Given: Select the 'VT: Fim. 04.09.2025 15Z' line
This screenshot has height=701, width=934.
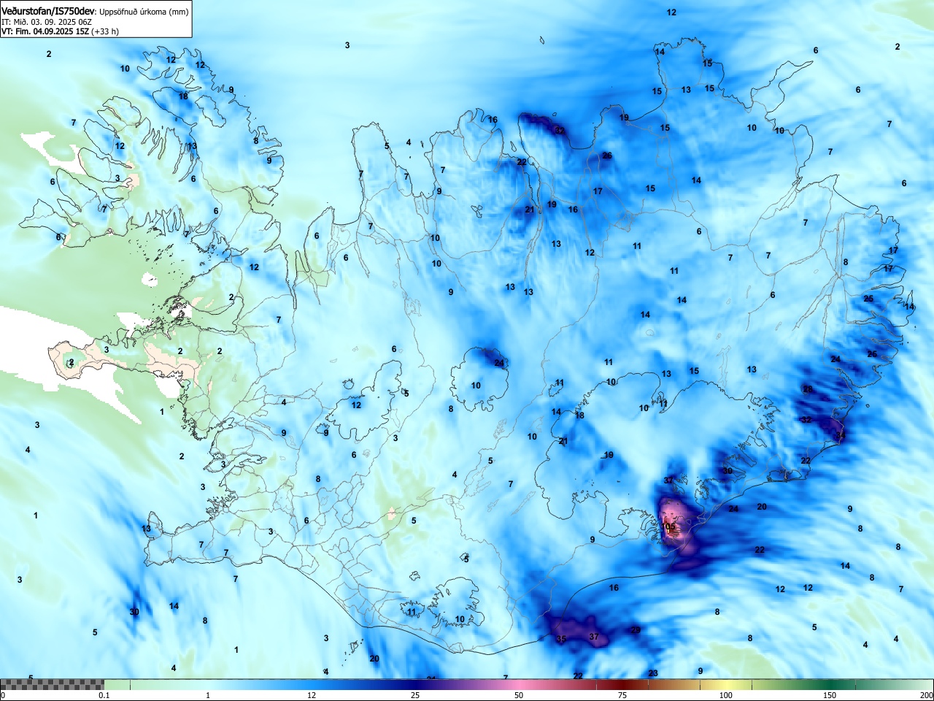Looking at the screenshot, I should point(45,31).
